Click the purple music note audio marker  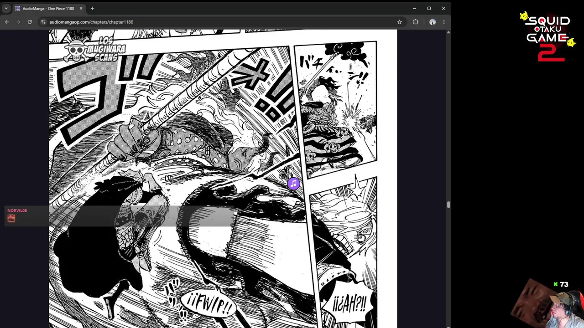click(x=293, y=183)
